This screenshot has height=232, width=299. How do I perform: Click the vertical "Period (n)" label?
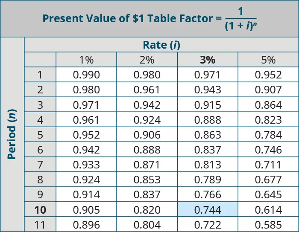click(x=12, y=135)
